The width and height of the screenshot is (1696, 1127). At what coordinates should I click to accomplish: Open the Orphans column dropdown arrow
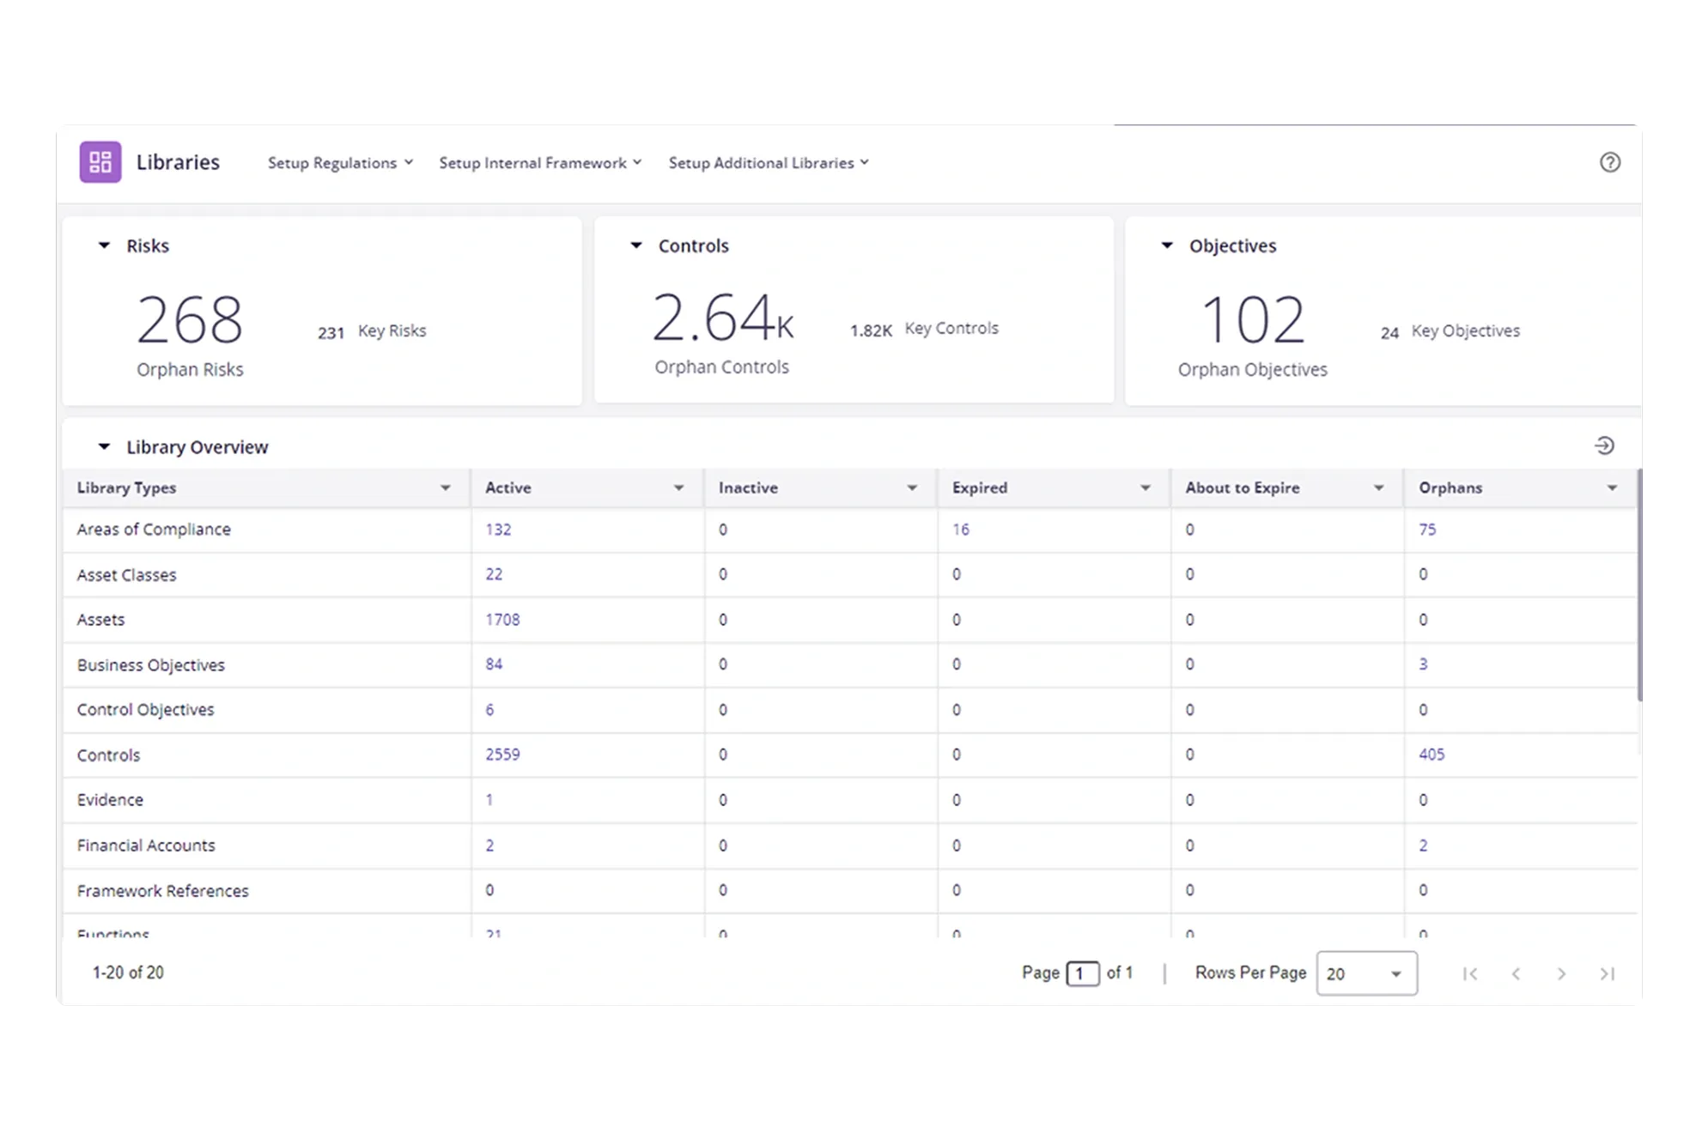[x=1612, y=488]
